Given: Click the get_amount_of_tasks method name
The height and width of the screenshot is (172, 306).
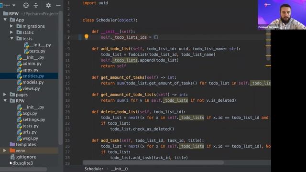Looking at the screenshot, I should point(122,77).
